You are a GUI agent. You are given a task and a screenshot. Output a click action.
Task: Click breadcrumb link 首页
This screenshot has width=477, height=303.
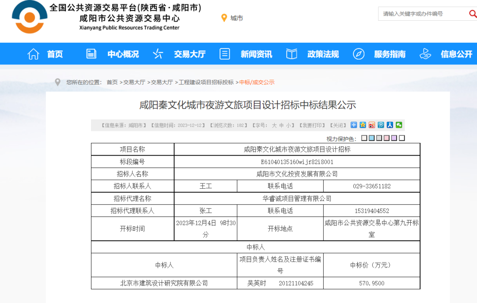click(x=112, y=82)
